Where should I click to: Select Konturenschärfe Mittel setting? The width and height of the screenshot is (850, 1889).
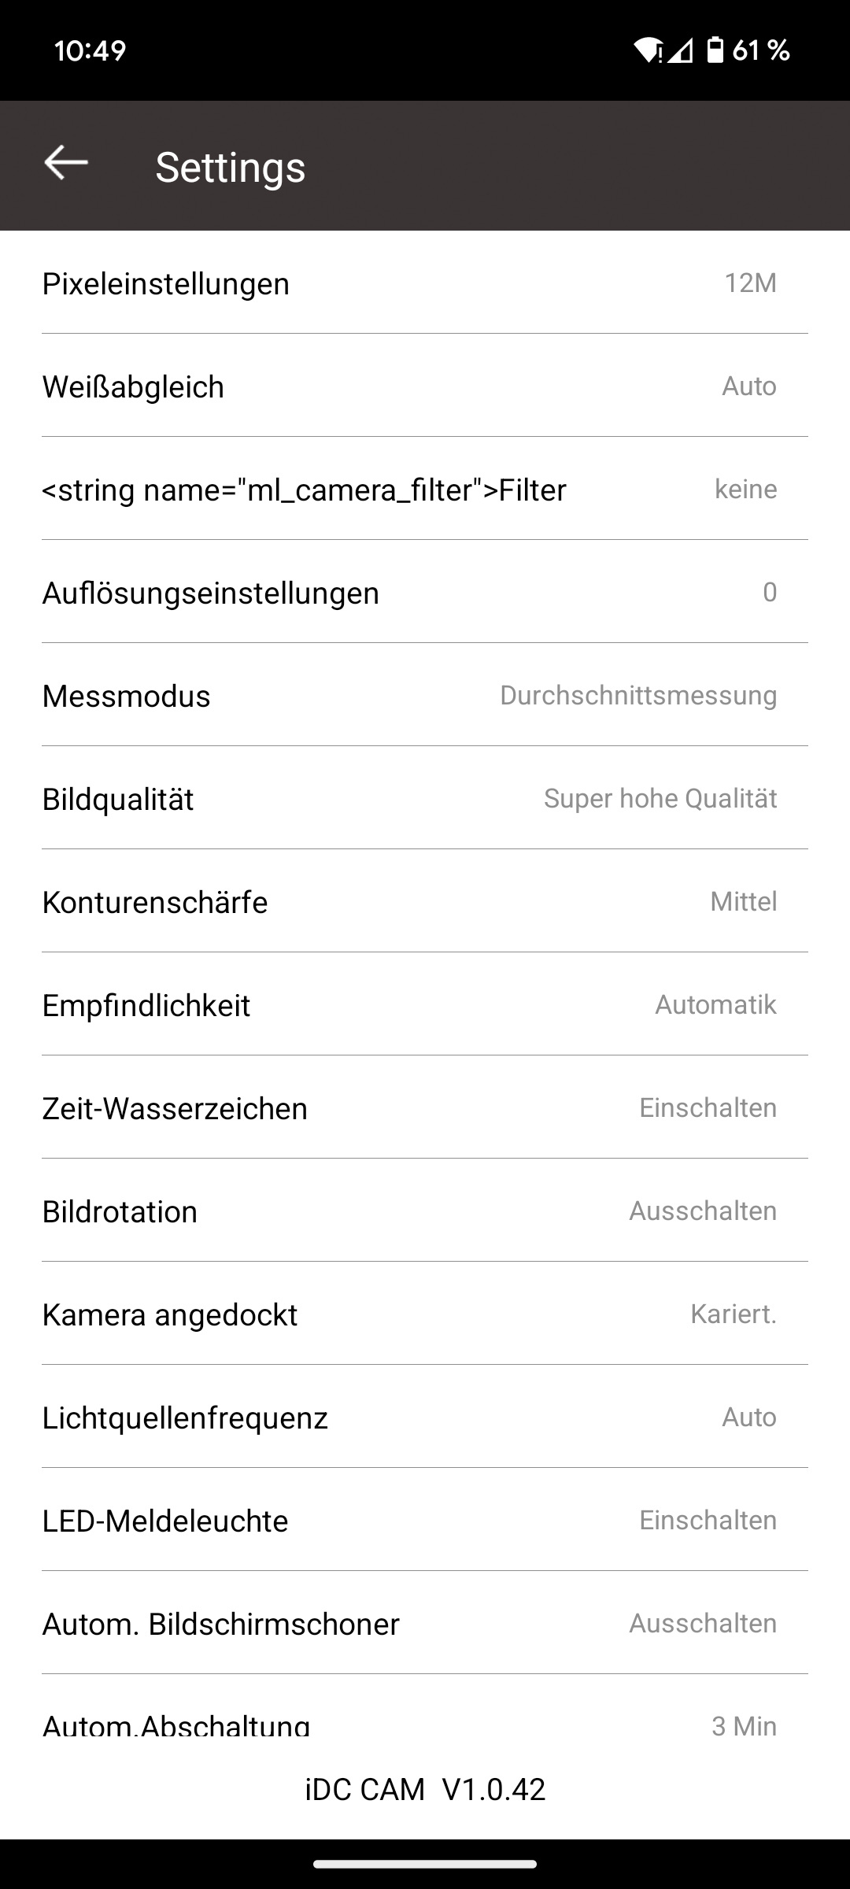tap(425, 902)
